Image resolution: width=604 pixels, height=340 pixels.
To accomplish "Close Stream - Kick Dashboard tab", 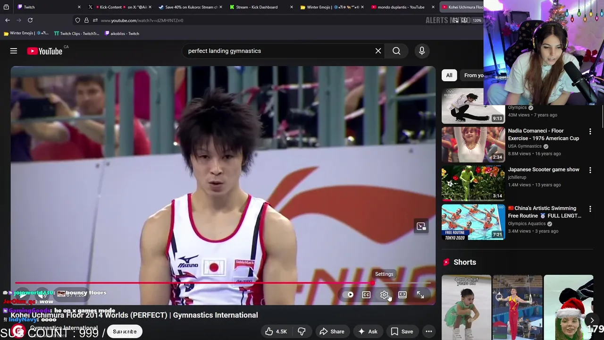I will (291, 7).
